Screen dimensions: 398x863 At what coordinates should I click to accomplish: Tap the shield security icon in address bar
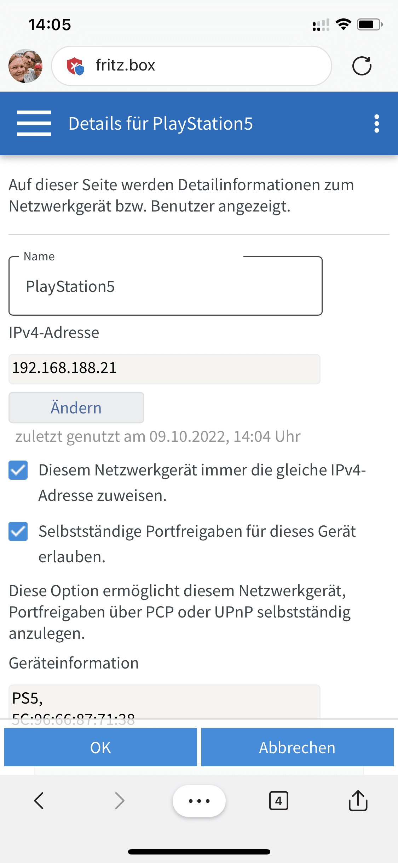(x=75, y=66)
